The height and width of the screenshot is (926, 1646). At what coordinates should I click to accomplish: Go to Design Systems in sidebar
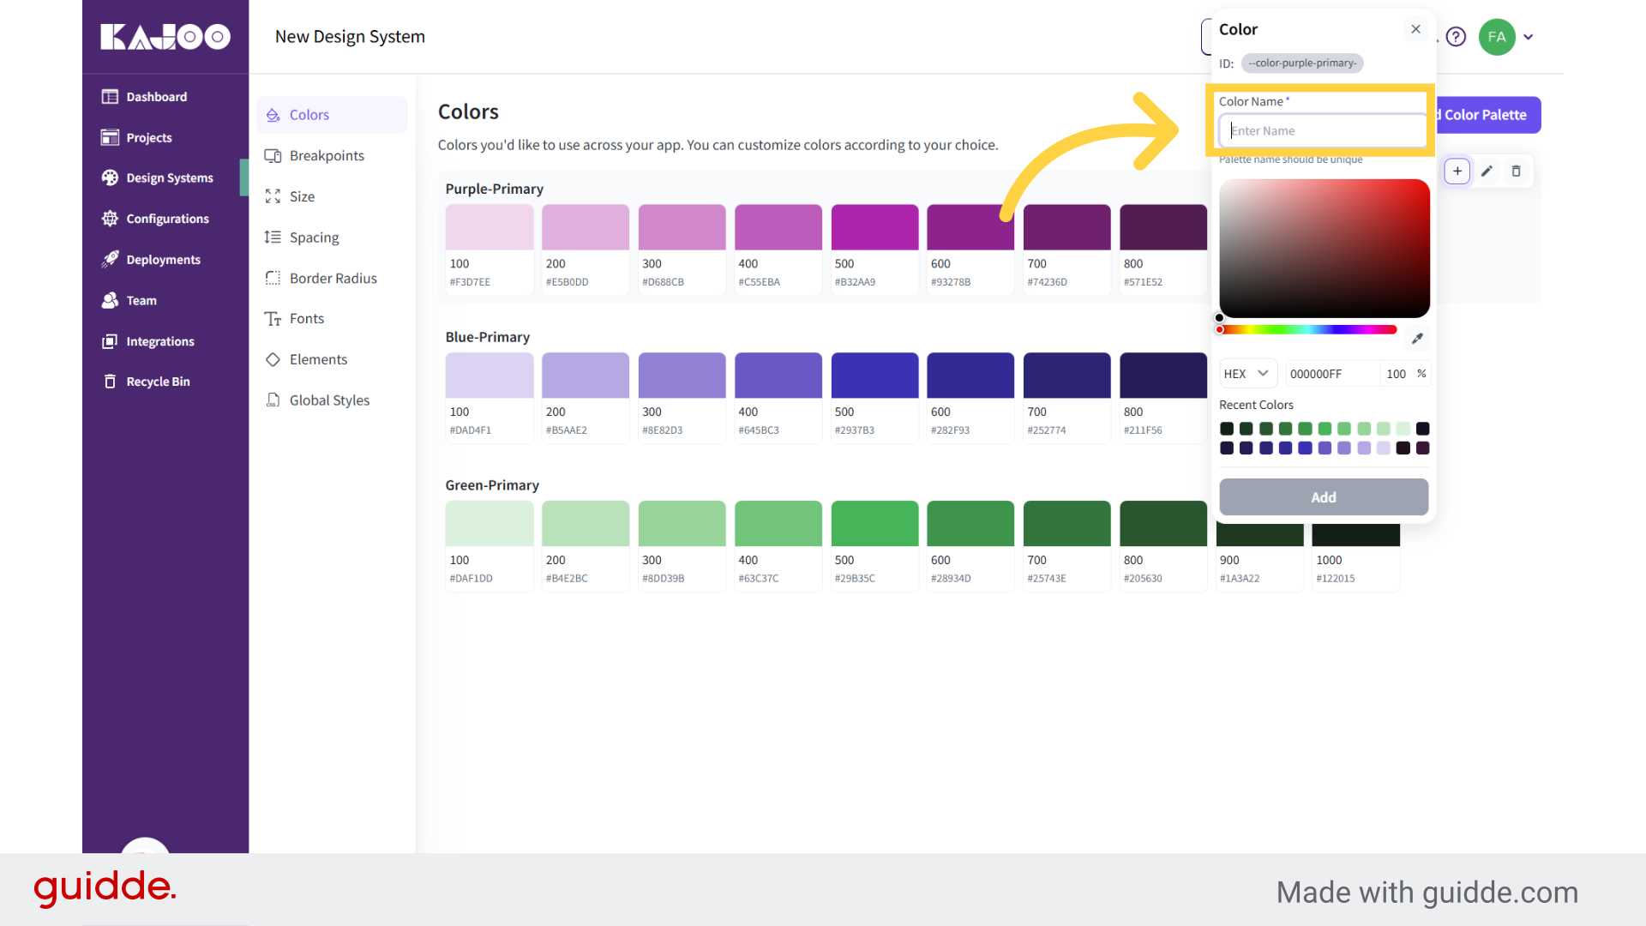[157, 177]
